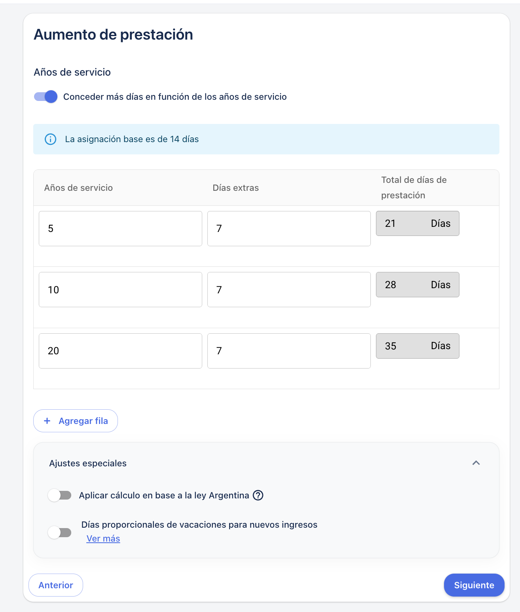Click the total field showing 28 Días
The width and height of the screenshot is (520, 612).
tap(418, 285)
